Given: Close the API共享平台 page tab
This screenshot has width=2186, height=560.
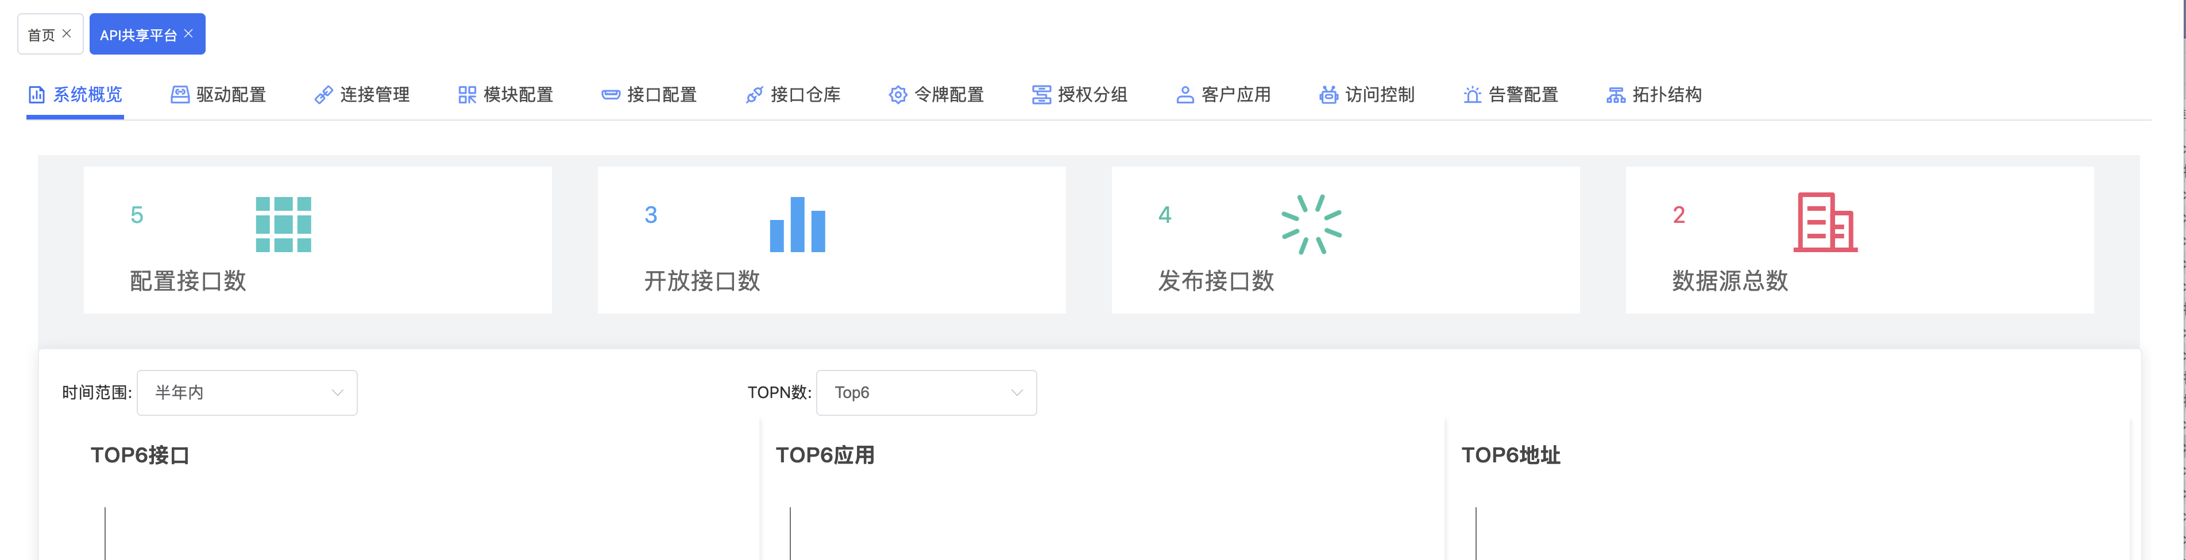Looking at the screenshot, I should [x=188, y=33].
